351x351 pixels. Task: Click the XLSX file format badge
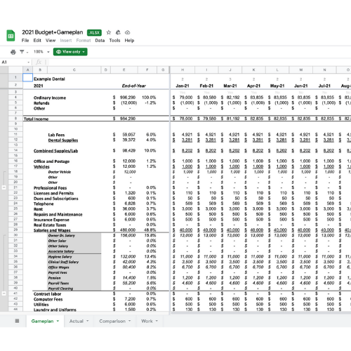pyautogui.click(x=94, y=32)
